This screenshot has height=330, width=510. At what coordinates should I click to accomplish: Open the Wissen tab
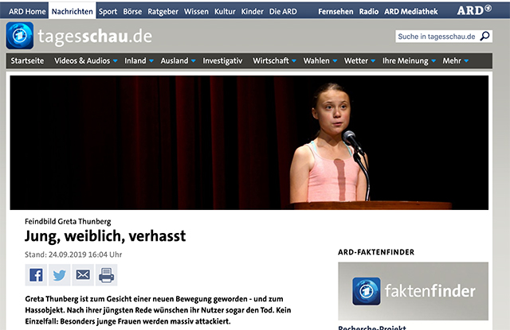(196, 11)
